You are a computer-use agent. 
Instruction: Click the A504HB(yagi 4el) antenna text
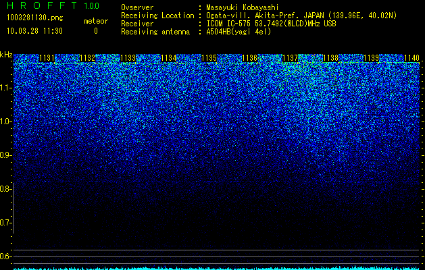coord(239,32)
